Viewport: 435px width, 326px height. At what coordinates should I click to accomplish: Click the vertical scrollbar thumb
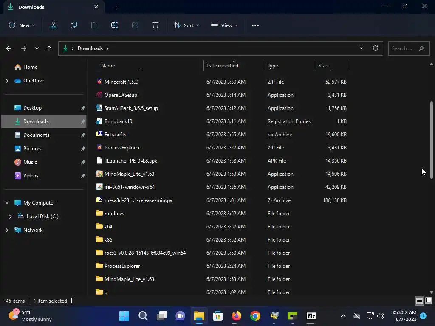click(432, 140)
